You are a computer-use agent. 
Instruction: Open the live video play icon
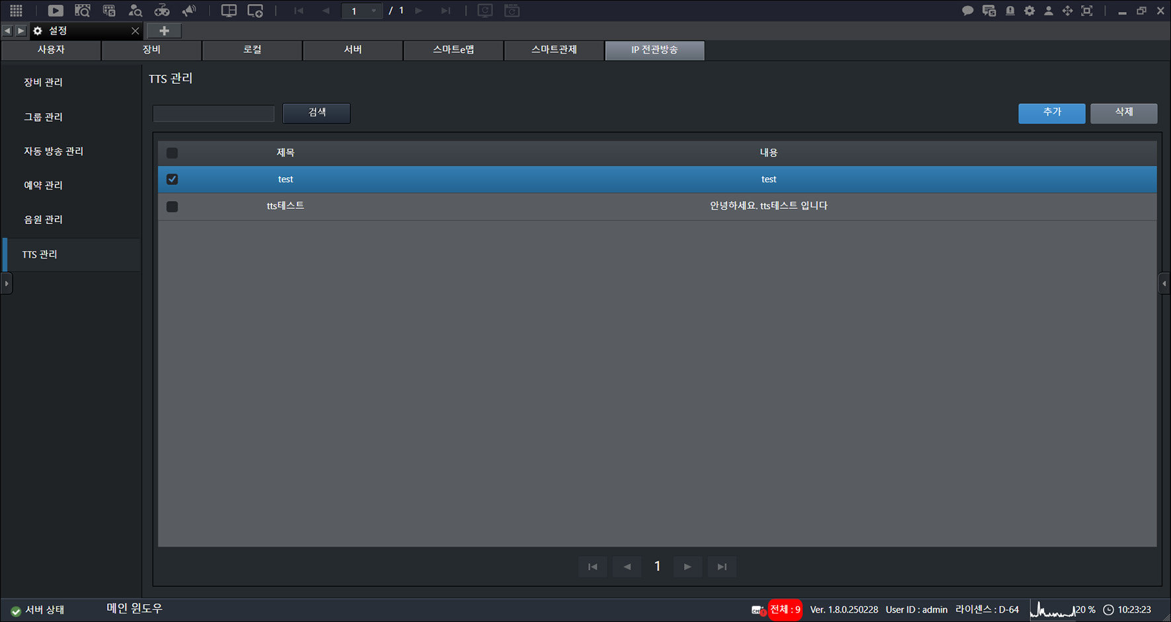[x=56, y=11]
